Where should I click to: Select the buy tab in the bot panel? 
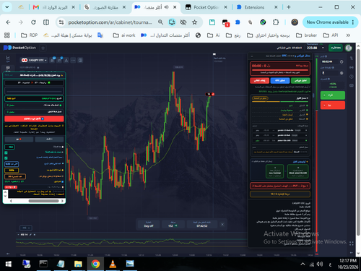pos(49,139)
